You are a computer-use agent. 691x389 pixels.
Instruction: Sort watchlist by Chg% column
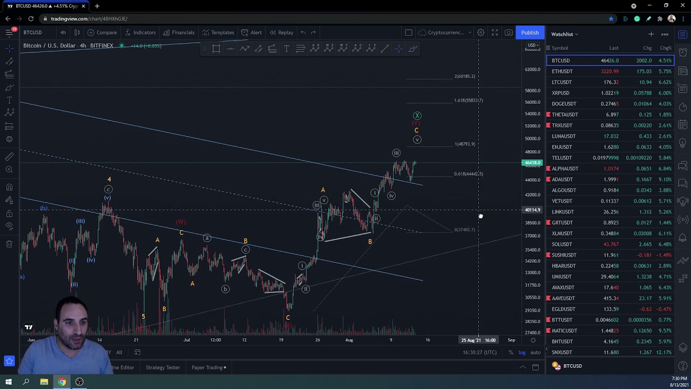(x=665, y=48)
